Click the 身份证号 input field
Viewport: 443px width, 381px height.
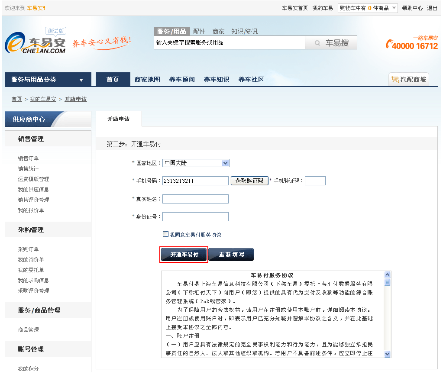pyautogui.click(x=195, y=216)
